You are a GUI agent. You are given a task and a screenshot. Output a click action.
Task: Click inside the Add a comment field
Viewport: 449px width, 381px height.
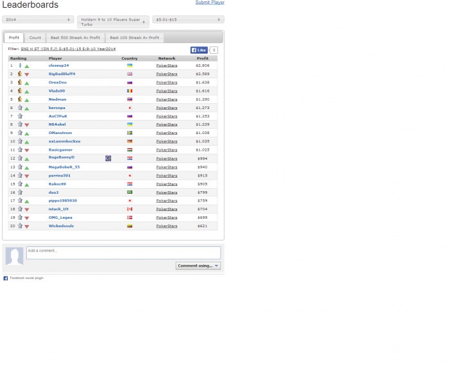(x=123, y=253)
